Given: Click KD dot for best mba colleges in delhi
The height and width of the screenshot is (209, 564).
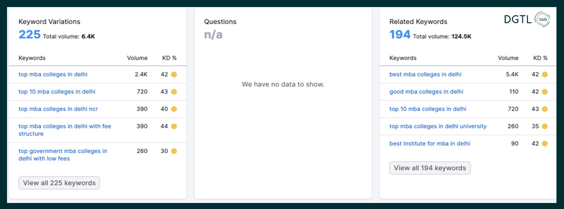Looking at the screenshot, I should coord(544,75).
